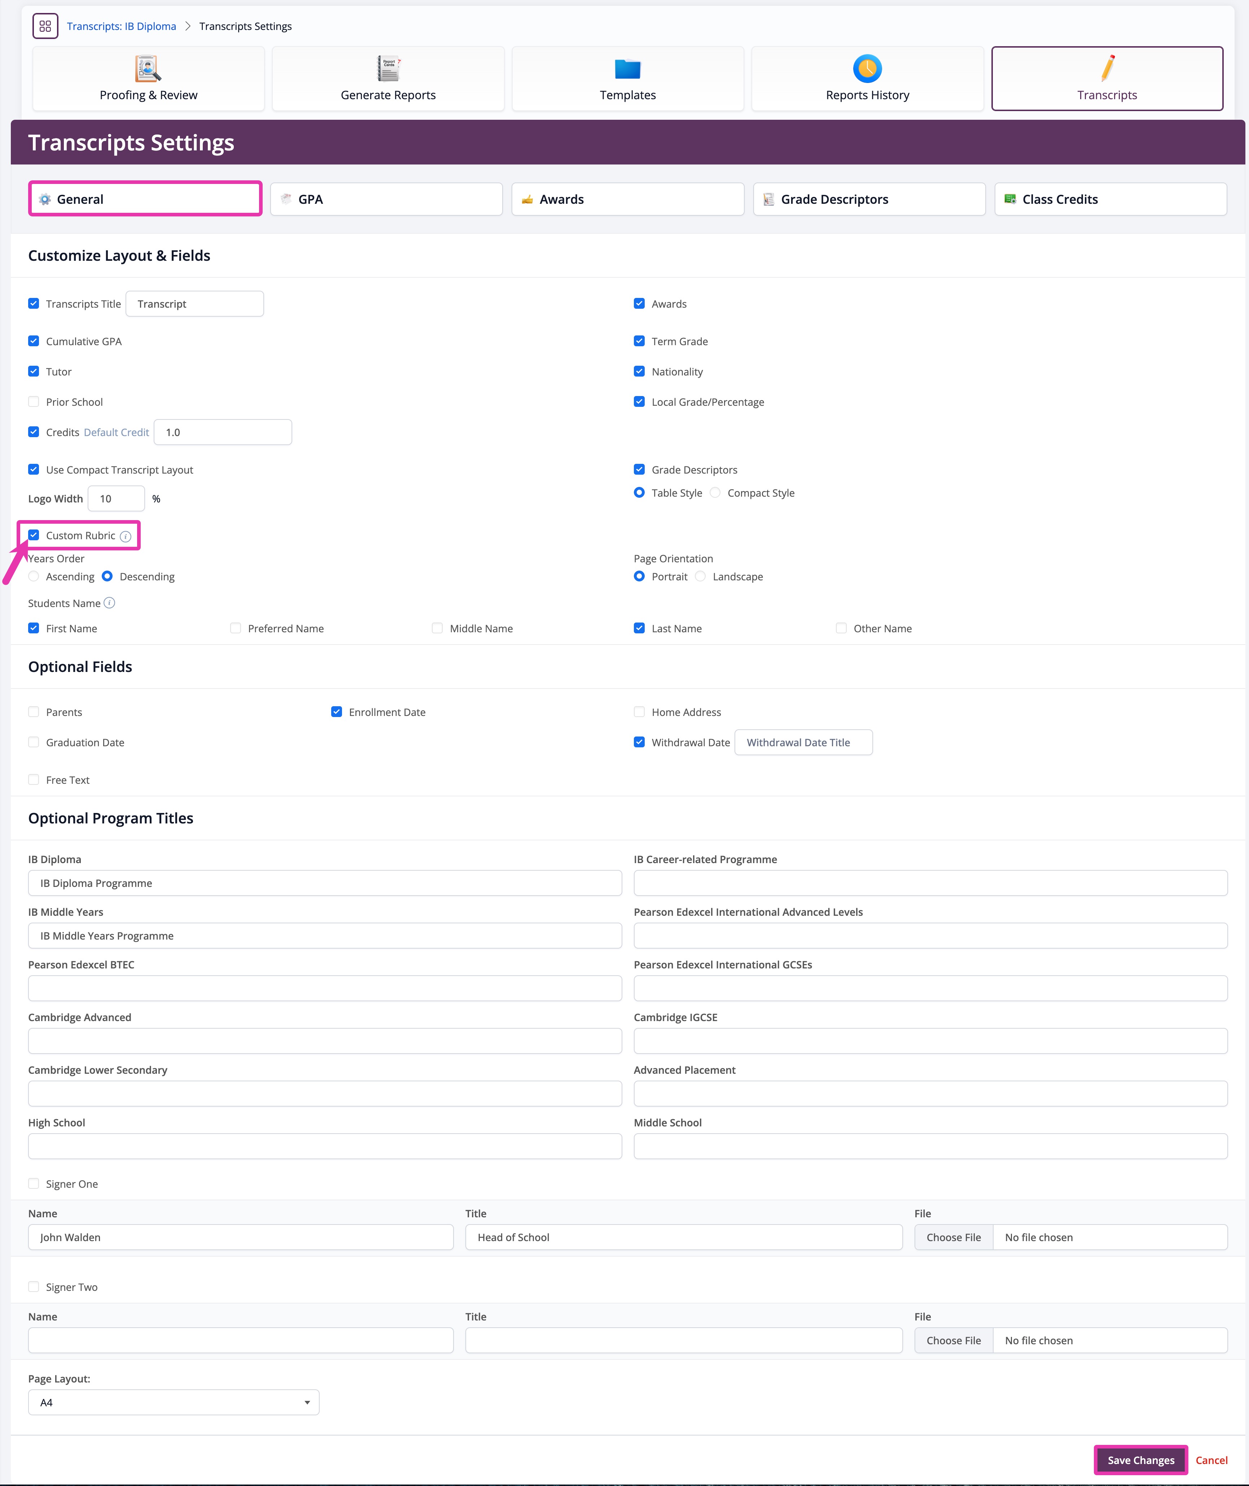Enable the Signer One checkbox

33,1183
